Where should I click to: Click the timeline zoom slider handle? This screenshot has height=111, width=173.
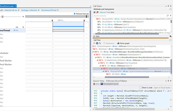pyautogui.click(x=3, y=16)
